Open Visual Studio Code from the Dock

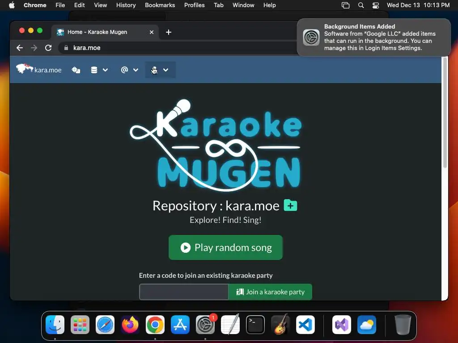[305, 325]
